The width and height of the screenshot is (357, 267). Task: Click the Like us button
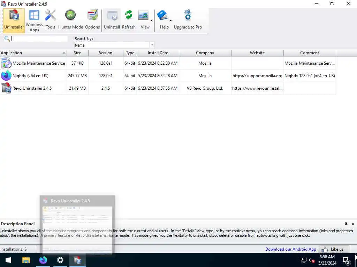(x=334, y=249)
